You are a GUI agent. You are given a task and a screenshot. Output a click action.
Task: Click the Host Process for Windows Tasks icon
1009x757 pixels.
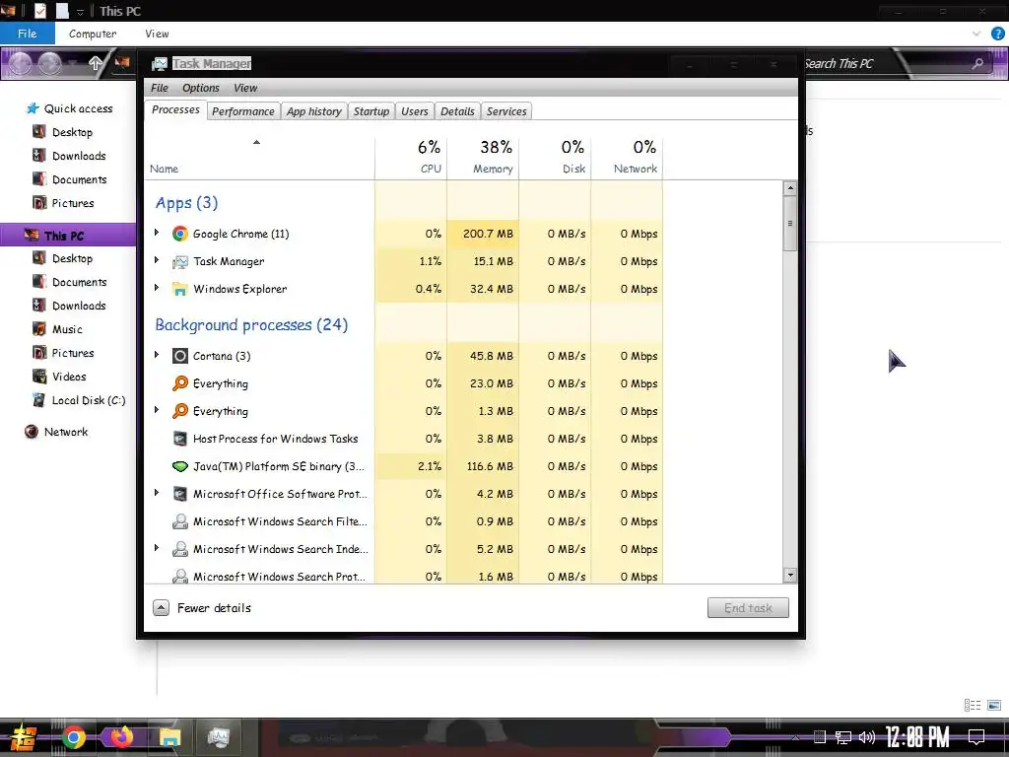point(180,439)
